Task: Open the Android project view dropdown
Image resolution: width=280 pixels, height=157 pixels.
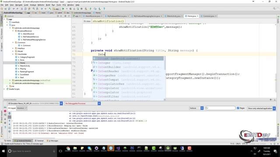Action: pyautogui.click(x=17, y=16)
